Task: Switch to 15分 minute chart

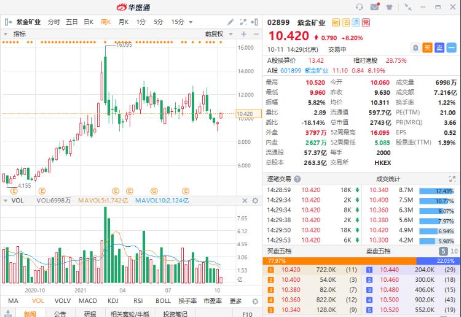Action: click(178, 22)
